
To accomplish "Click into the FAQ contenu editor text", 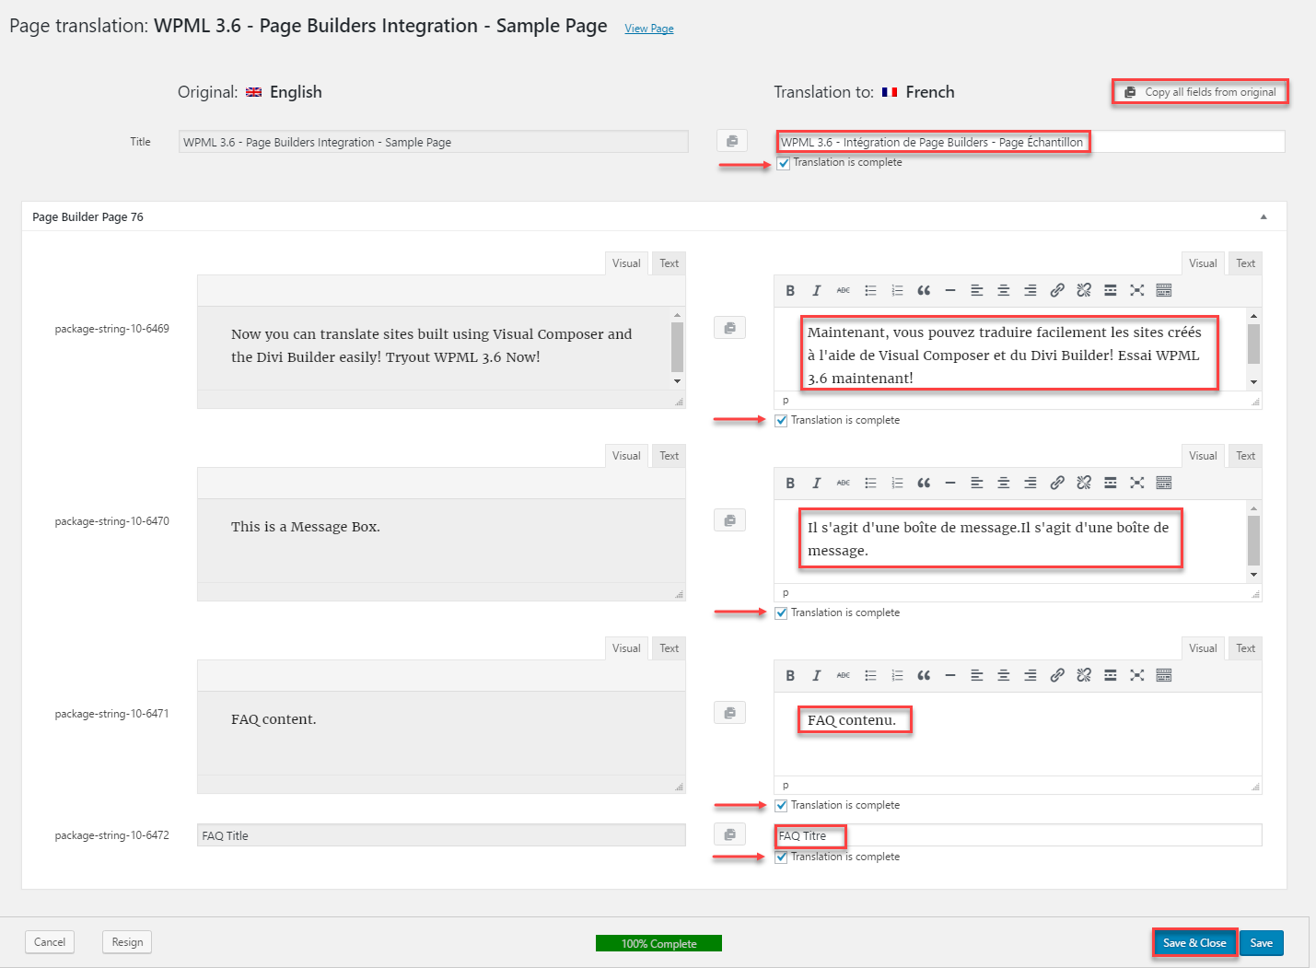I will [x=852, y=720].
